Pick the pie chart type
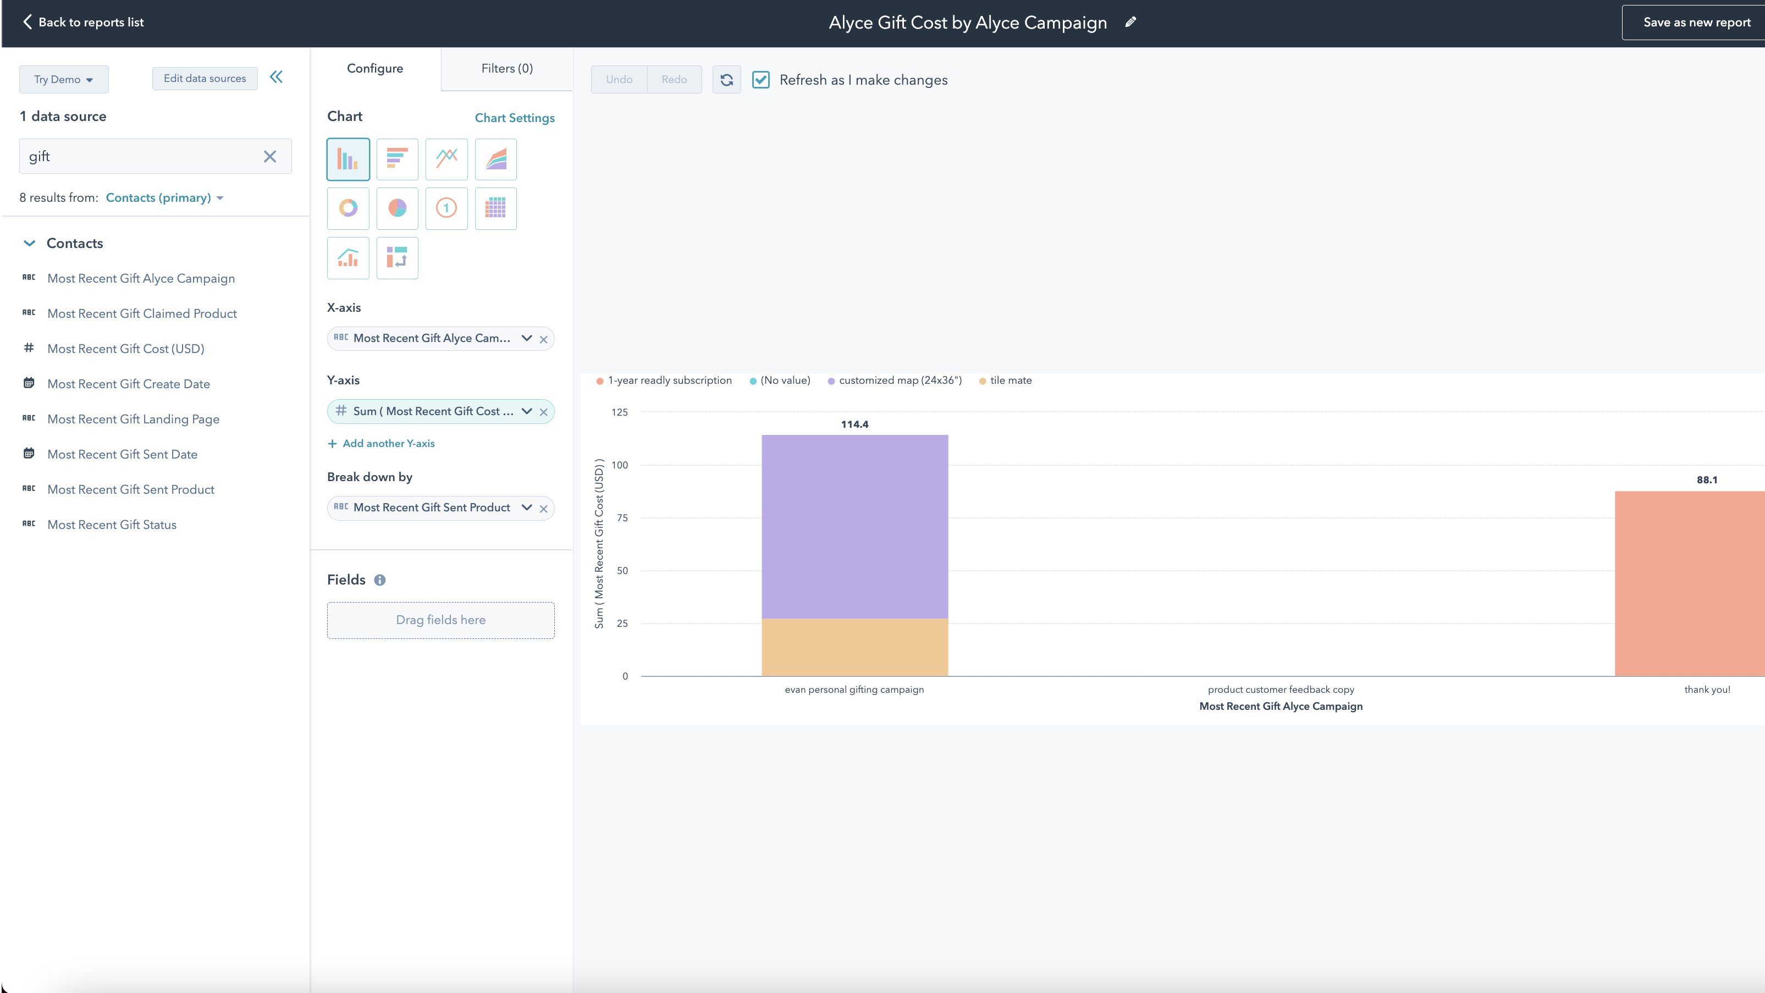Screen dimensions: 1765x993 398,208
